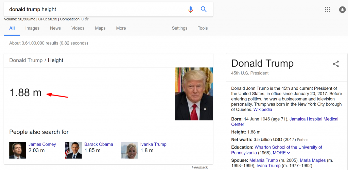Open the Ivanka Trump link
This screenshot has height=170, width=348.
pyautogui.click(x=153, y=144)
